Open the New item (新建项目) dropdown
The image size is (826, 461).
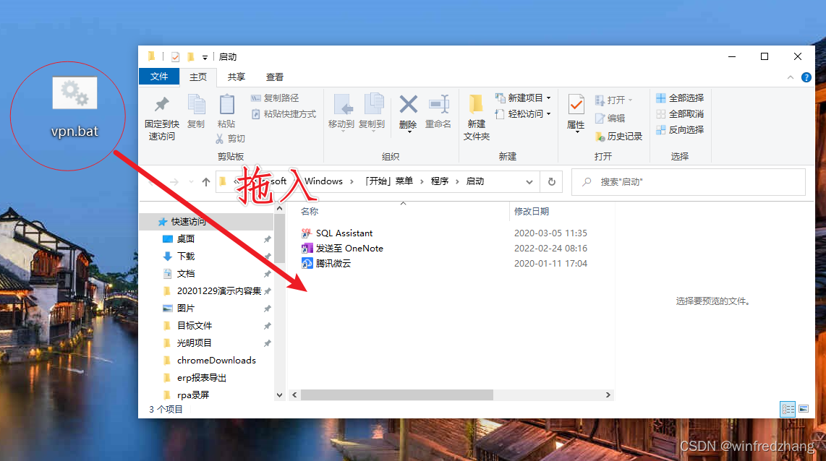[x=523, y=98]
